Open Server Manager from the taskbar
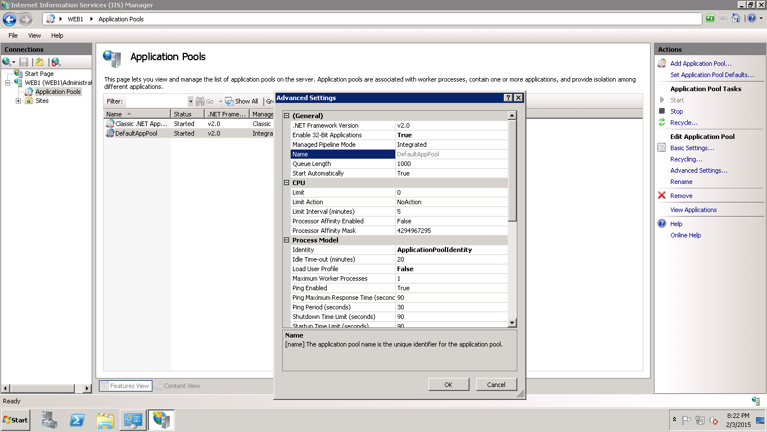This screenshot has width=767, height=432. pos(50,420)
